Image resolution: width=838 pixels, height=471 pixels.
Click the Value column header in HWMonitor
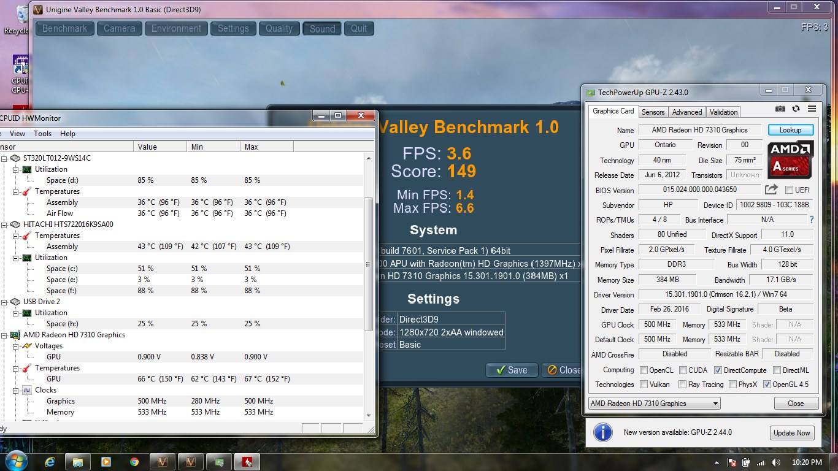pos(160,147)
